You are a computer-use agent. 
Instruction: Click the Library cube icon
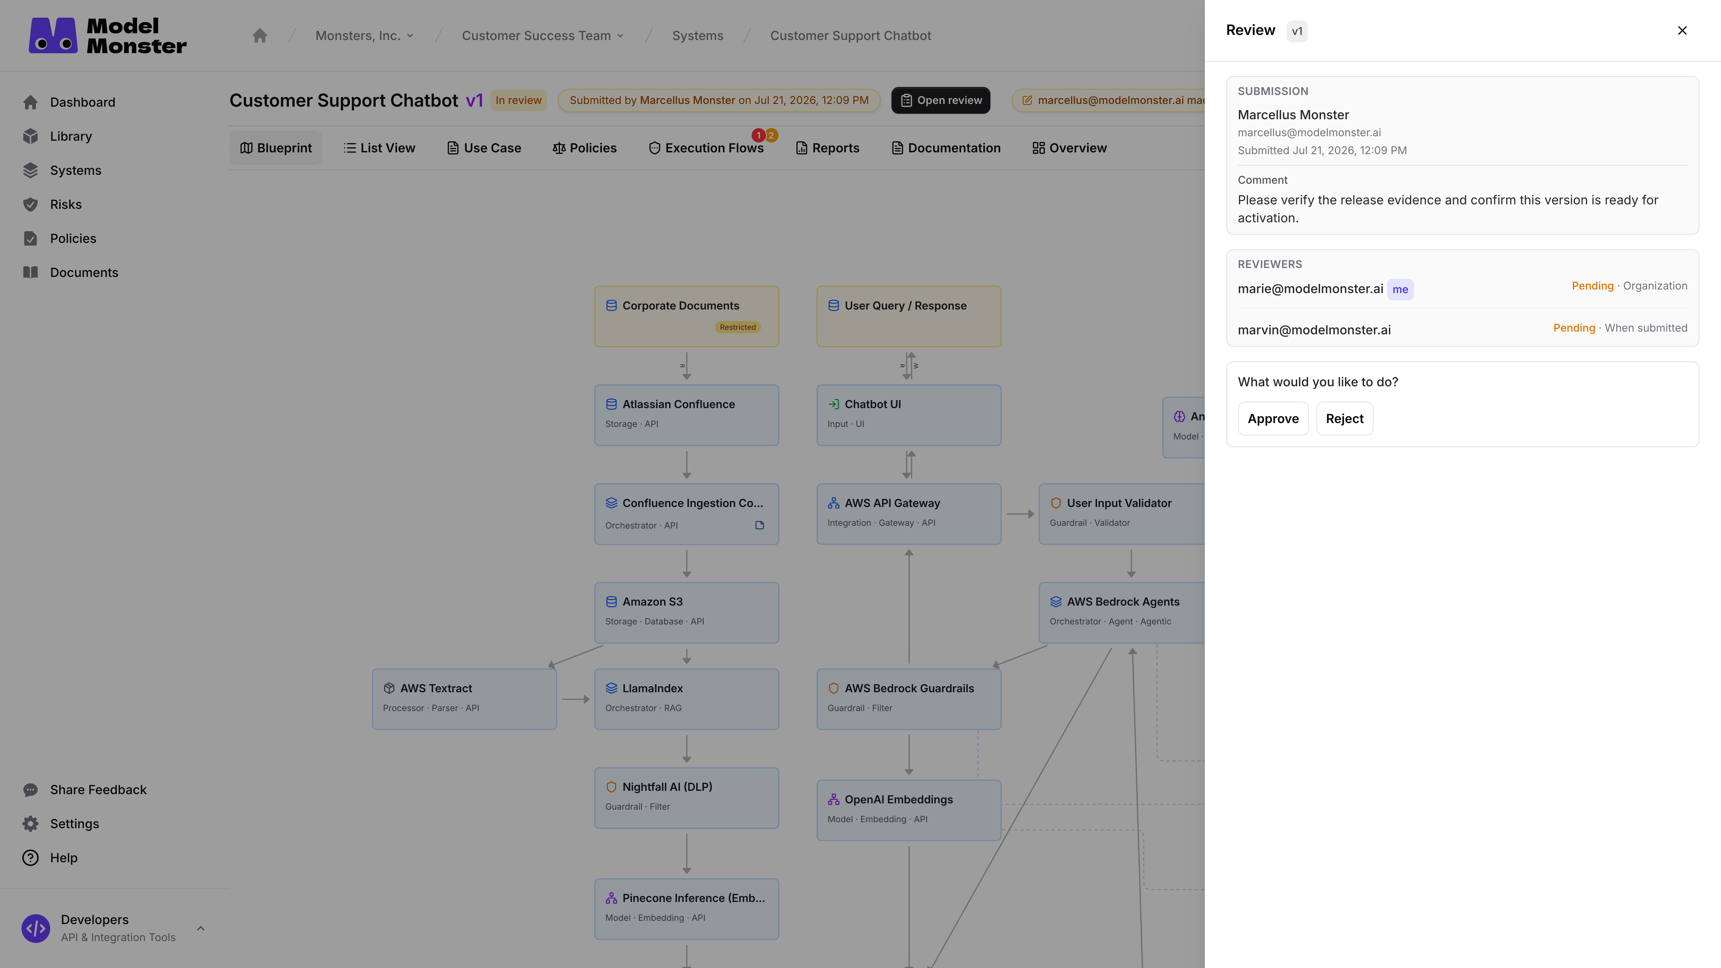tap(30, 136)
